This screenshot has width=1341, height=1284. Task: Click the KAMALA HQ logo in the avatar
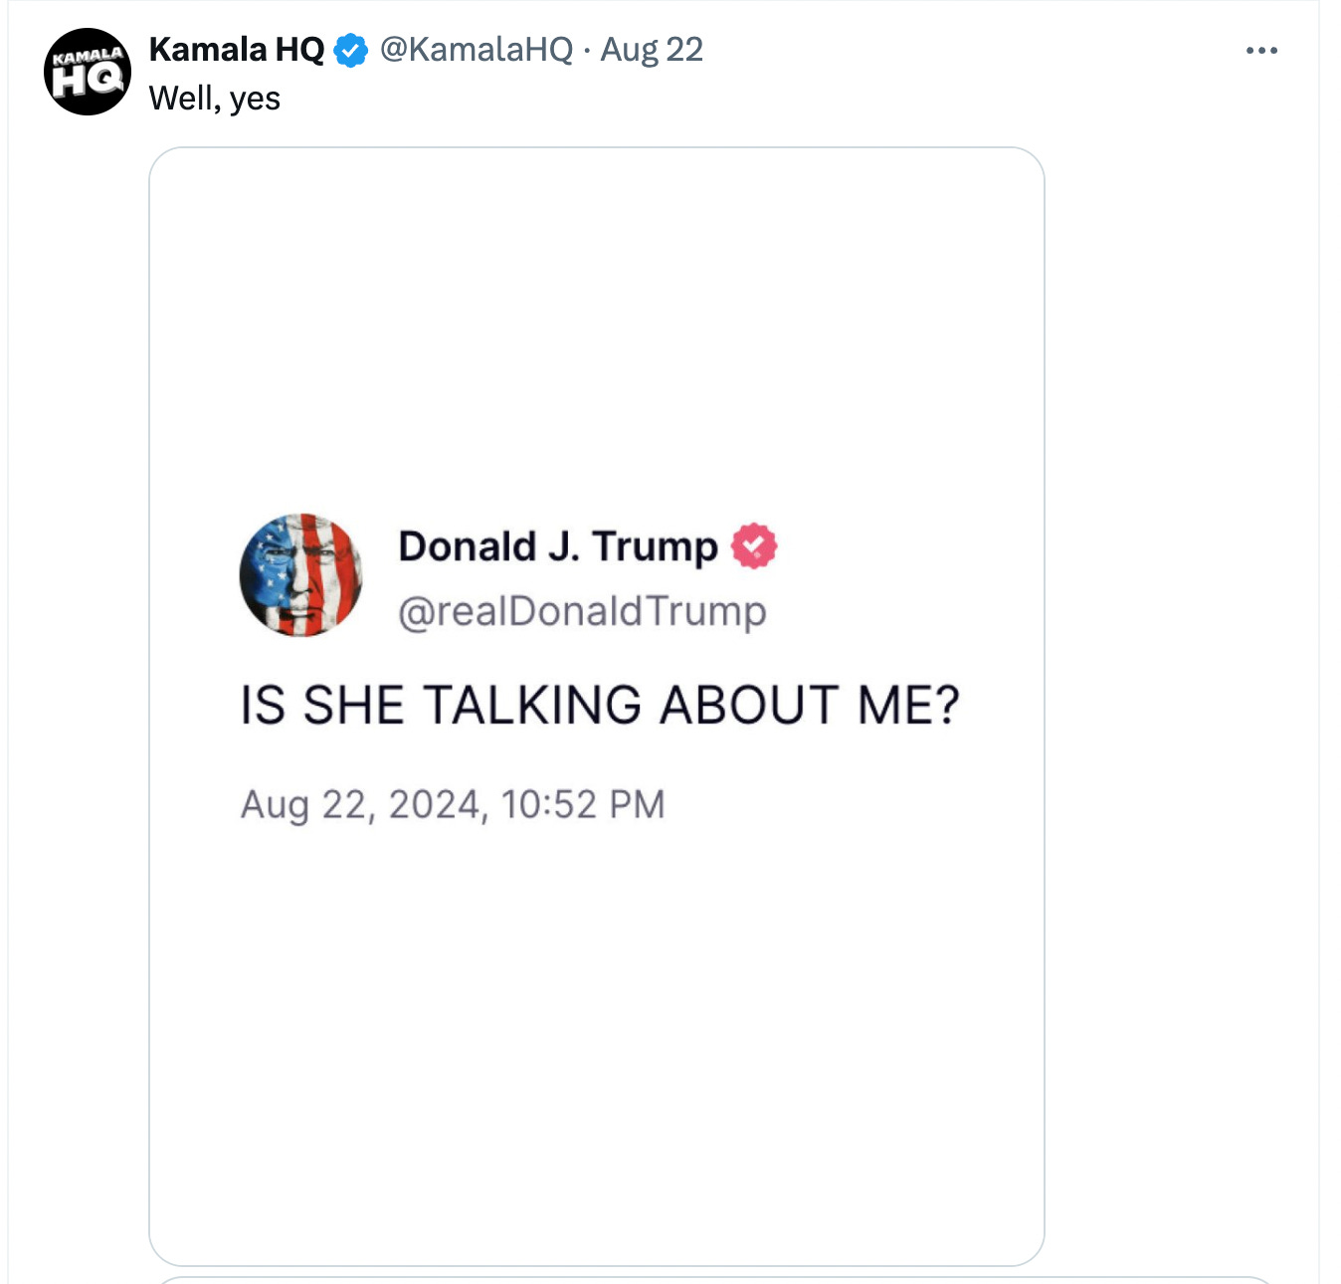[88, 70]
